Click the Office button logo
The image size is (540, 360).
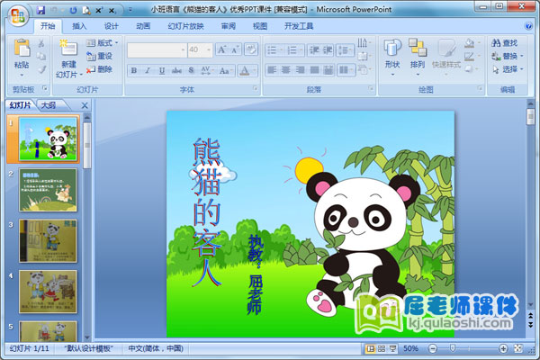tap(19, 16)
